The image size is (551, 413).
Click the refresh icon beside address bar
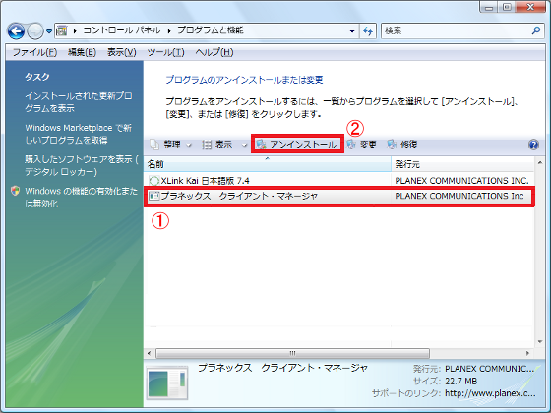coord(368,30)
